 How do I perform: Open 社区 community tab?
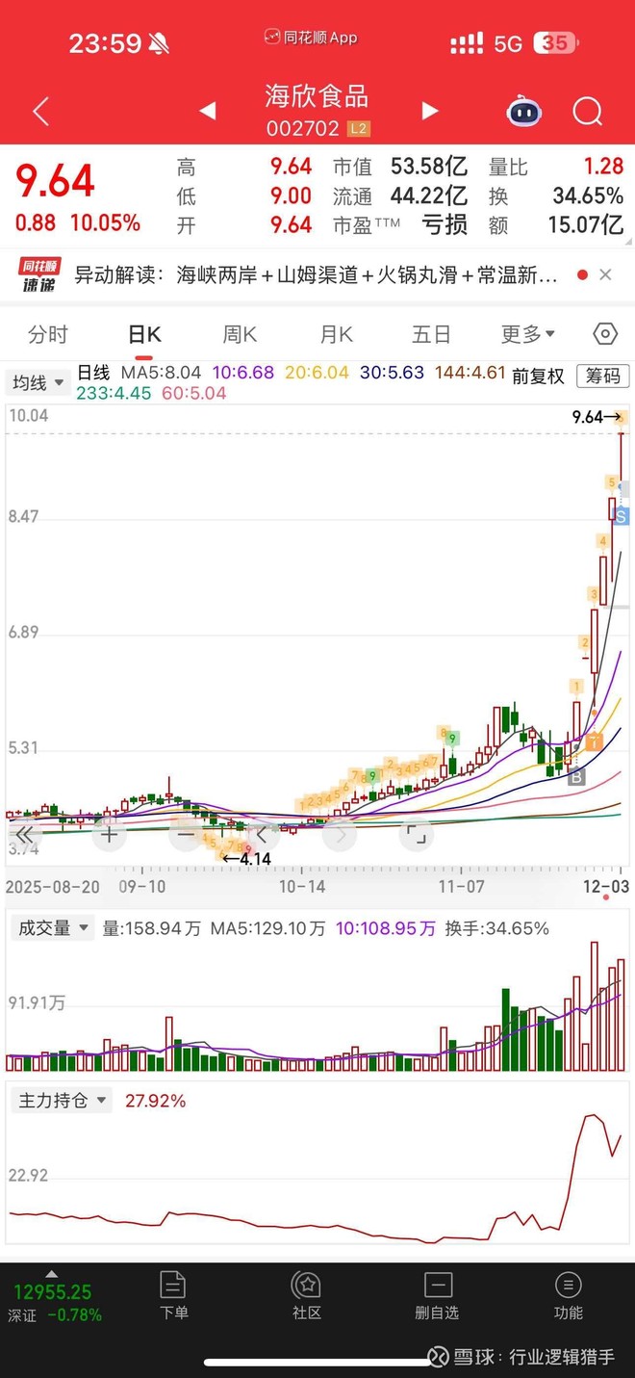click(306, 1296)
